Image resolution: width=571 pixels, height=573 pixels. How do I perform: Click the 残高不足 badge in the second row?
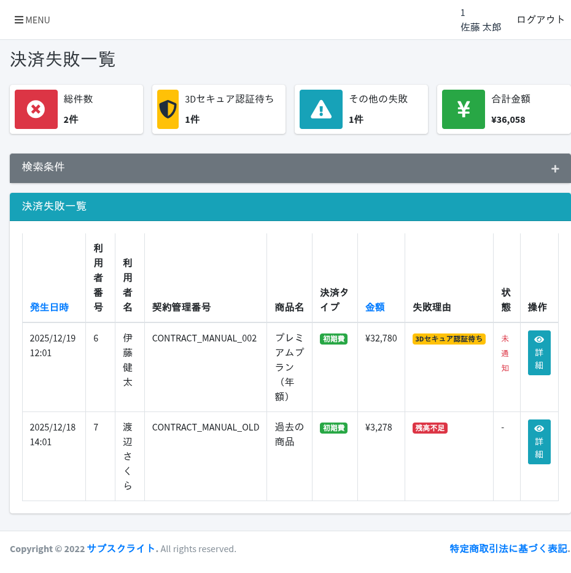tap(430, 428)
